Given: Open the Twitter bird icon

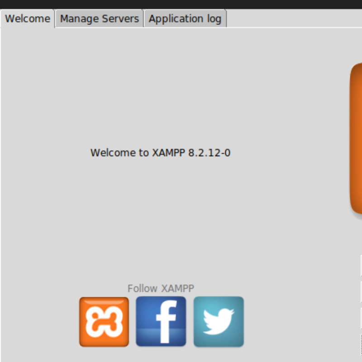Looking at the screenshot, I should tap(219, 322).
